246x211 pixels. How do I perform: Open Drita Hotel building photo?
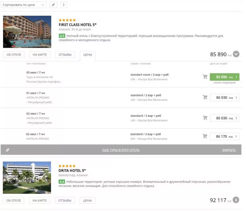click(27, 177)
